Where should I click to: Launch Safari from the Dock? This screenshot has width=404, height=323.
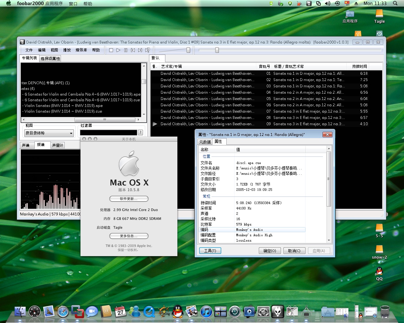click(63, 312)
